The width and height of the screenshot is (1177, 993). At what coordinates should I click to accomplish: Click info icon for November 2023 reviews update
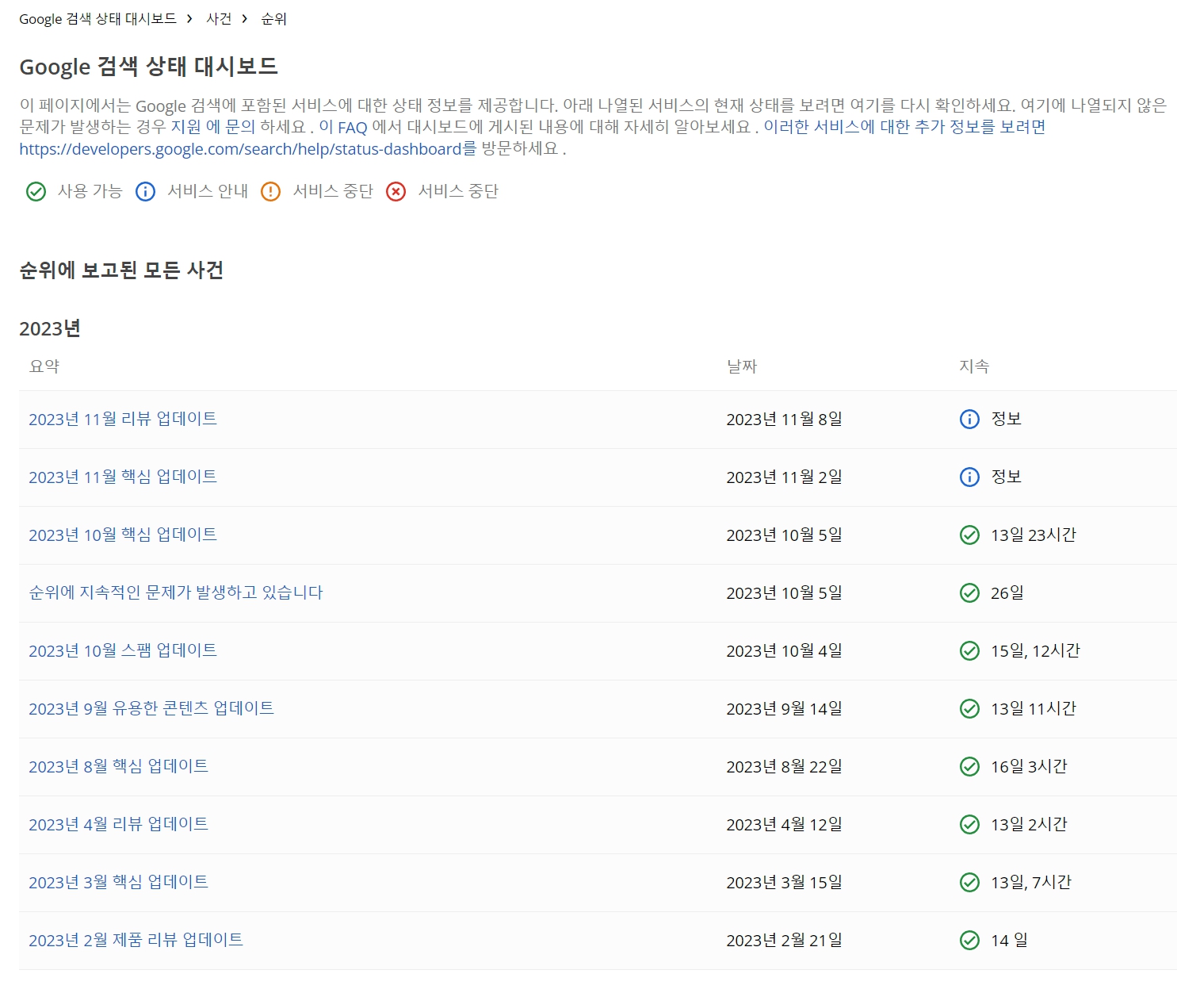tap(969, 420)
